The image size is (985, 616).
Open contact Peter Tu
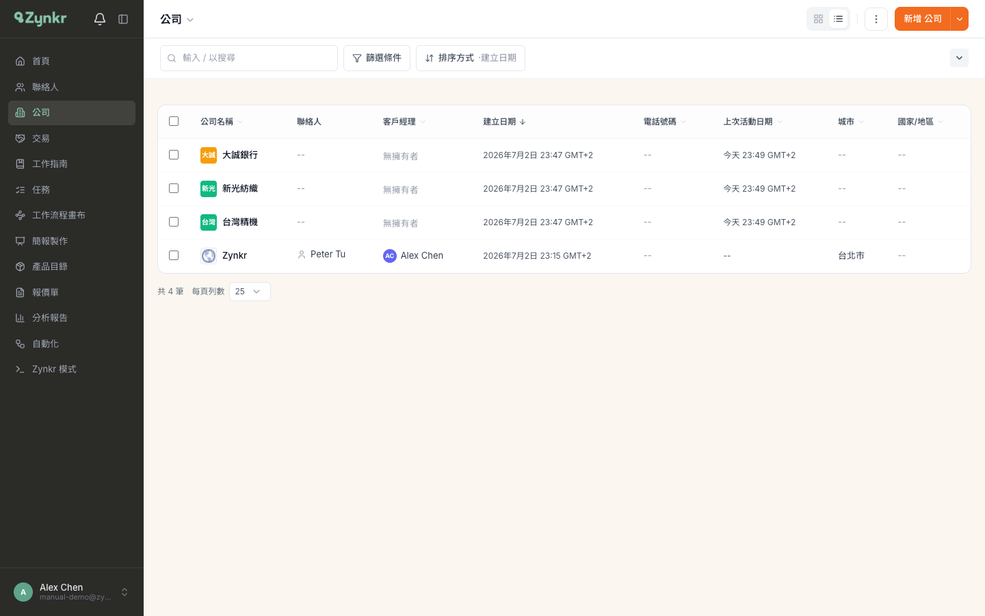click(x=328, y=255)
